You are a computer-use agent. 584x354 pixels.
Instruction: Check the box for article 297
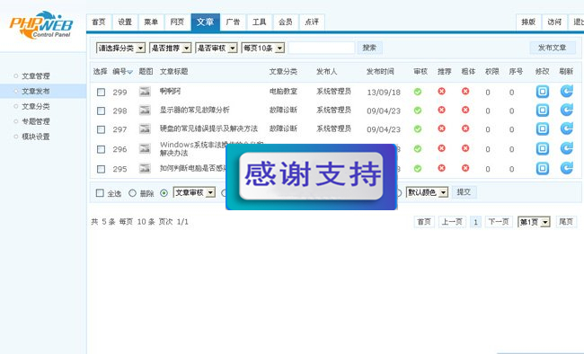(101, 129)
